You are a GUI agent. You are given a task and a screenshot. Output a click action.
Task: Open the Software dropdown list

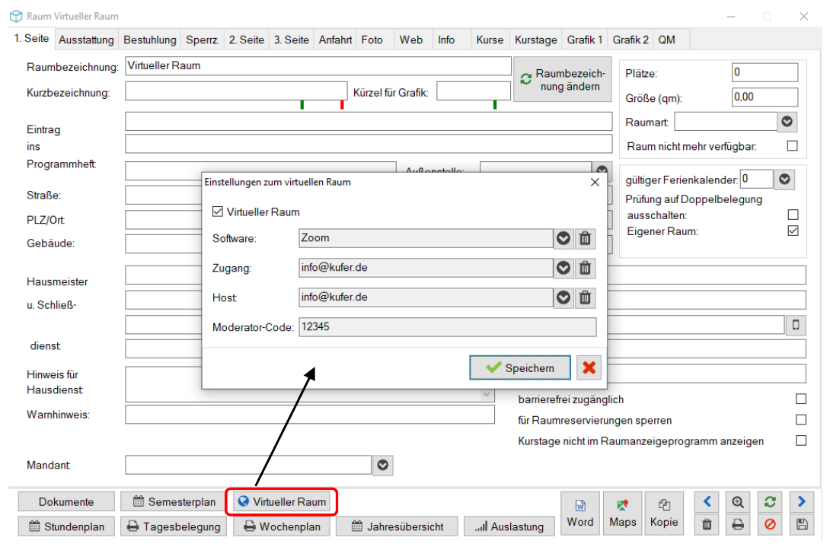click(x=563, y=239)
